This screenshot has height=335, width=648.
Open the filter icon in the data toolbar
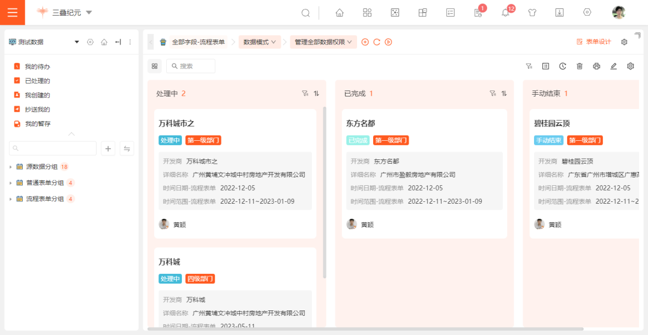(x=529, y=66)
